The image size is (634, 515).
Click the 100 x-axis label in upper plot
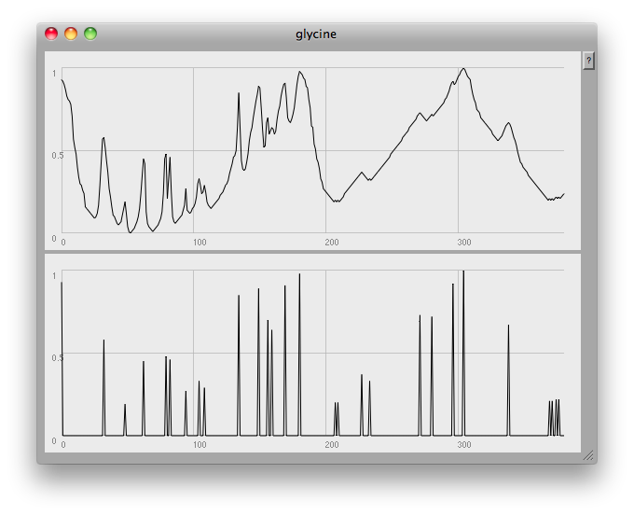pyautogui.click(x=198, y=243)
